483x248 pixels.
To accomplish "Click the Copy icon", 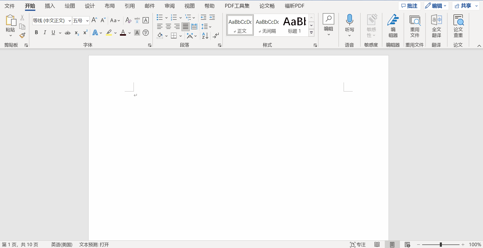I will tap(22, 27).
